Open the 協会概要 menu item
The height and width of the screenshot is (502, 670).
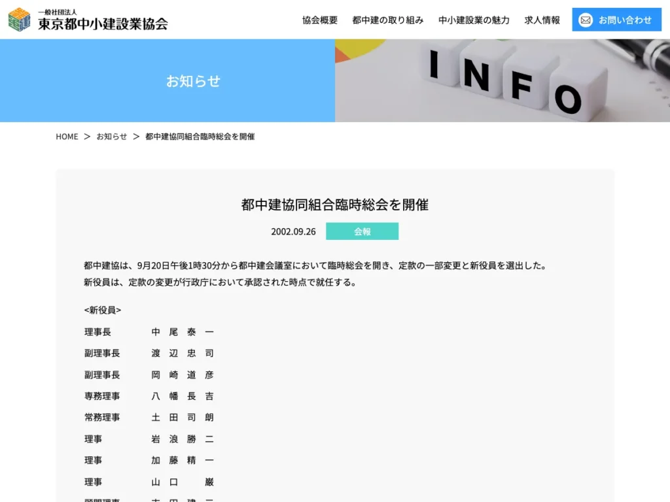point(319,20)
